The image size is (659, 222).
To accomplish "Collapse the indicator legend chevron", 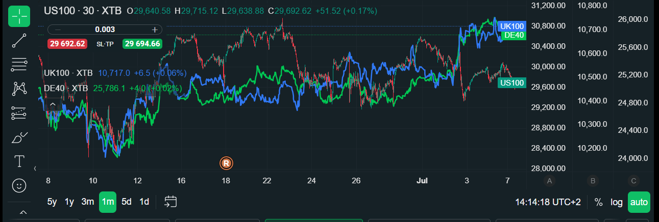I will tap(53, 105).
